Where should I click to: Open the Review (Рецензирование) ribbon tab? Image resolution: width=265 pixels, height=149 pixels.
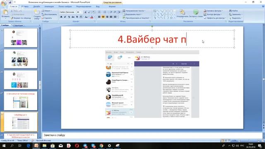point(84,7)
